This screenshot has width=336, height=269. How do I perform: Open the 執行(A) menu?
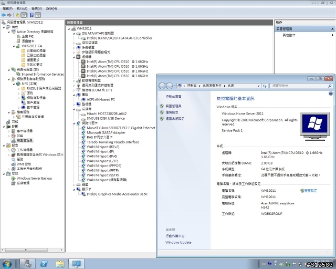point(22,8)
